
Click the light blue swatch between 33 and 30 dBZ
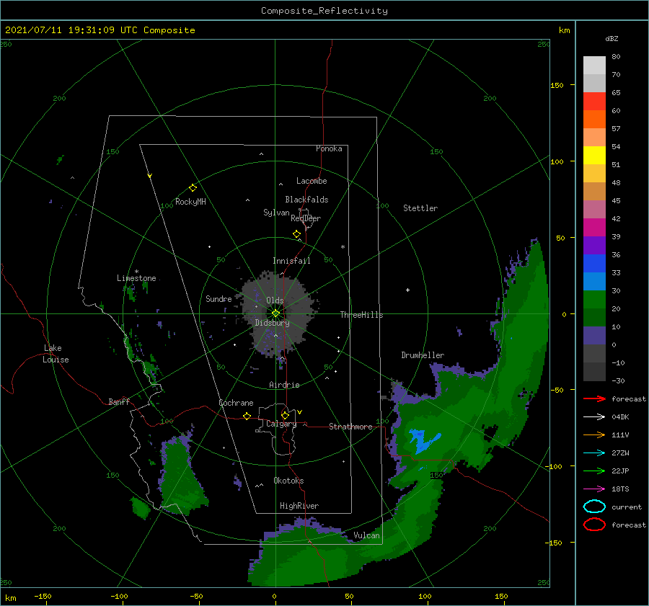[x=594, y=282]
